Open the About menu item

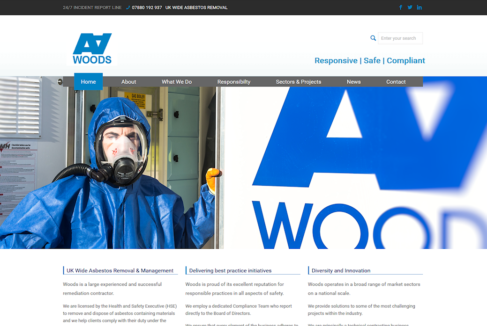coord(128,82)
